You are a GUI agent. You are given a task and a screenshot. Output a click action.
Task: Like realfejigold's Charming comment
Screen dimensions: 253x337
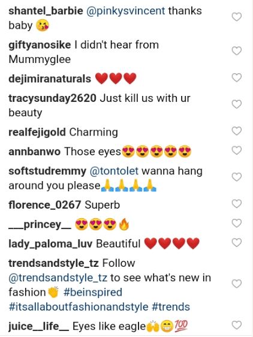237,131
